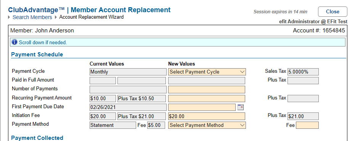Click the new Number of Payments field
Image resolution: width=355 pixels, height=141 pixels.
[x=207, y=90]
